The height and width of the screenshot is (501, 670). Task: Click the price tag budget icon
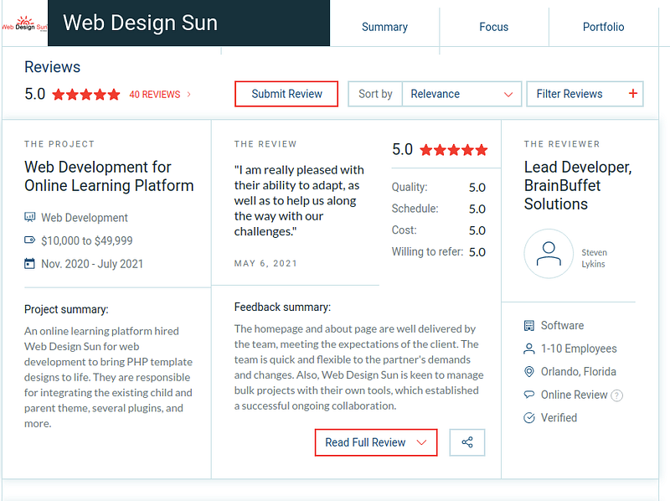30,240
